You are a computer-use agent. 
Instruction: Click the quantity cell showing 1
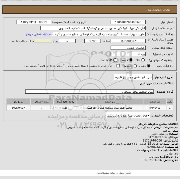click(x=42, y=108)
